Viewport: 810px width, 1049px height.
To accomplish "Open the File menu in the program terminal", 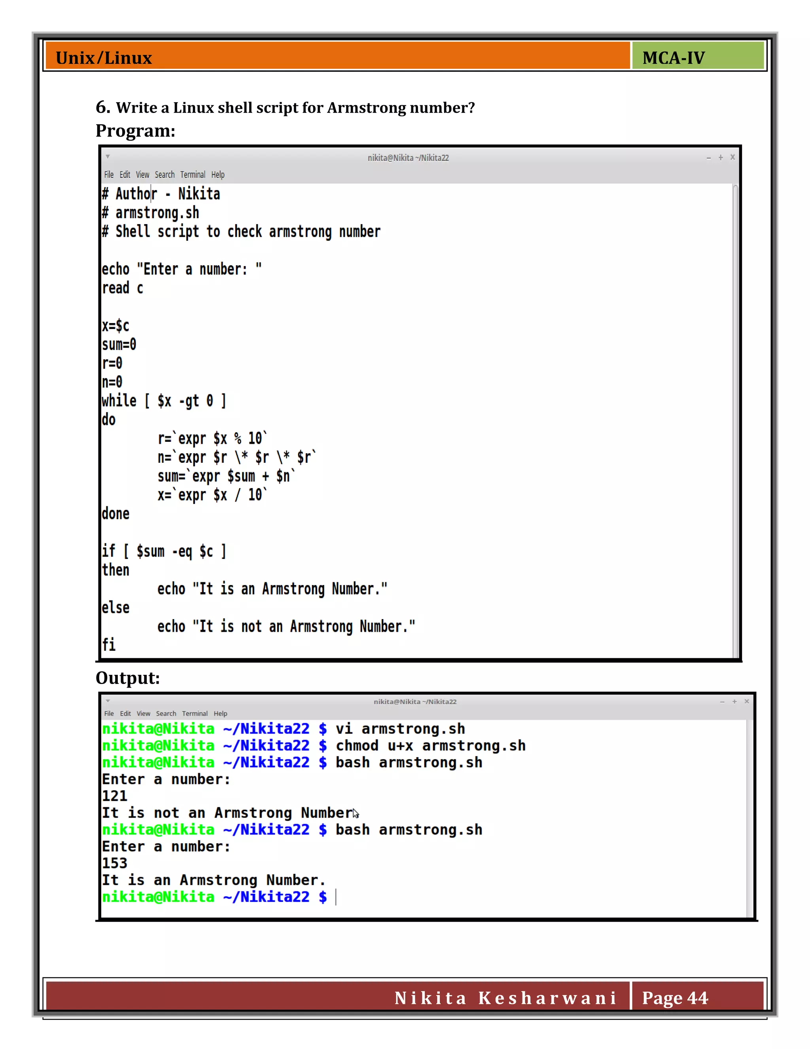I will click(x=109, y=175).
